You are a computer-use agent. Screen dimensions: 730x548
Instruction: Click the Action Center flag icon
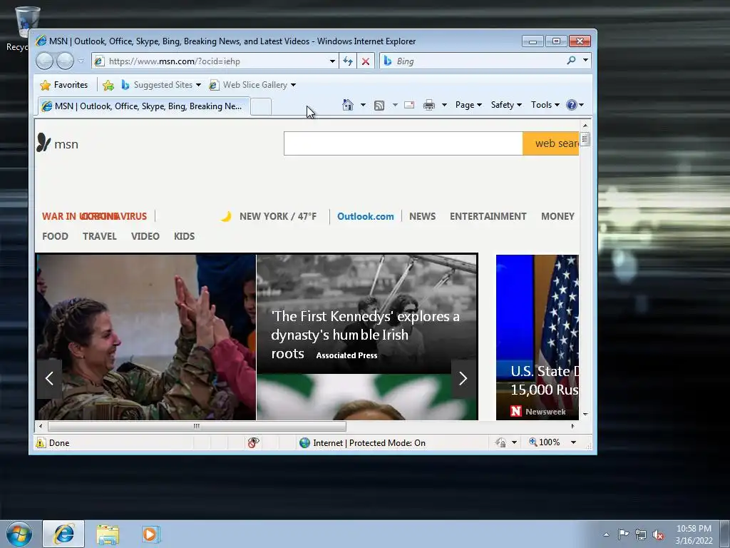(x=623, y=534)
